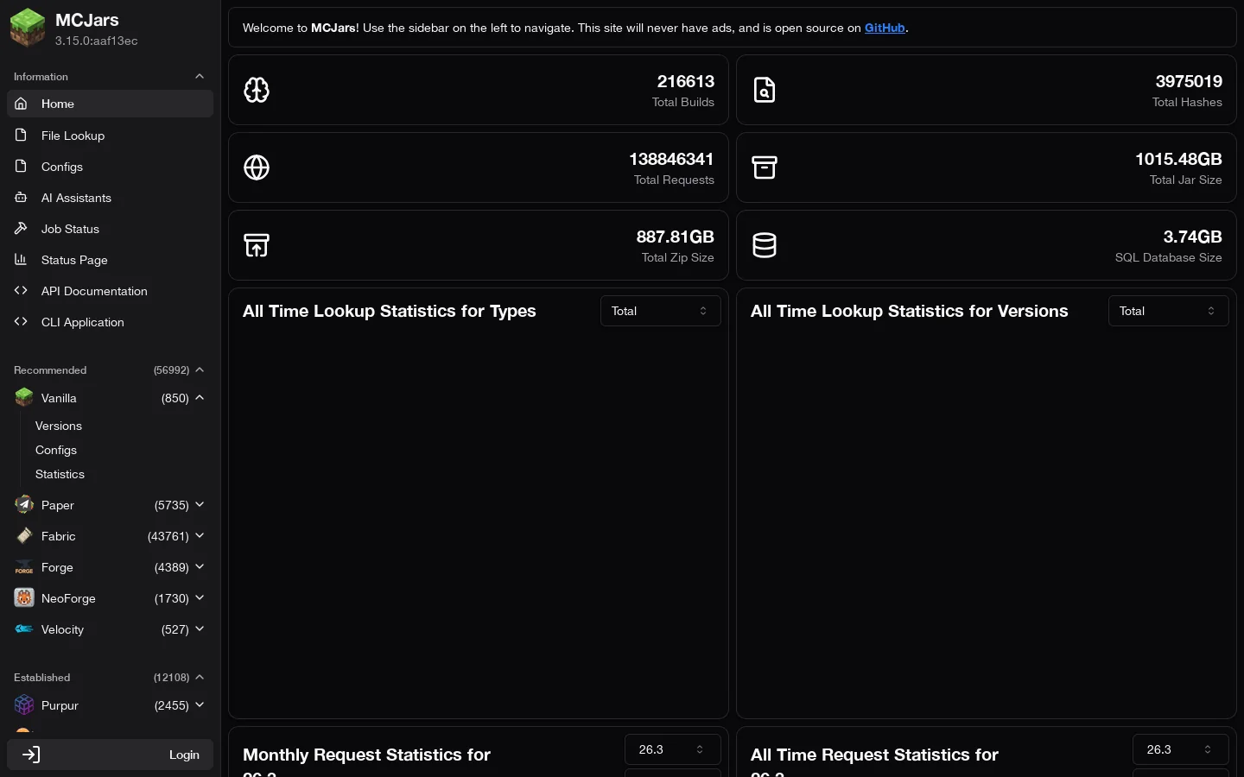
Task: Expand the NeoForge submenu
Action: [200, 598]
